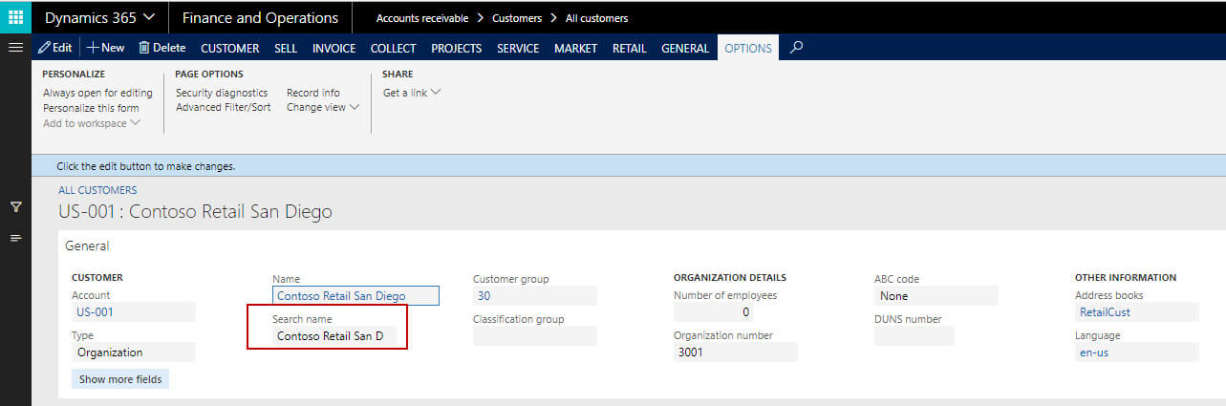Click the search magnifier icon
The image size is (1226, 406).
[x=796, y=47]
